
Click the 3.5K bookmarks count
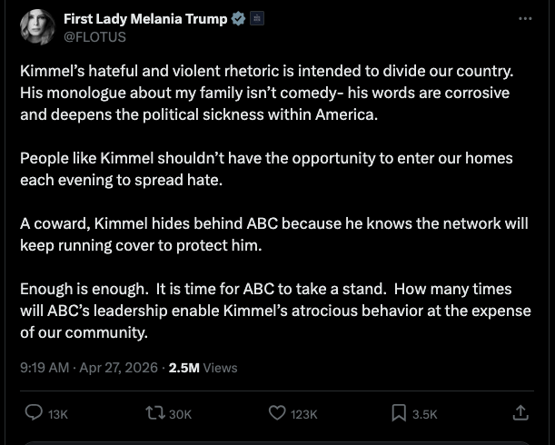point(424,414)
